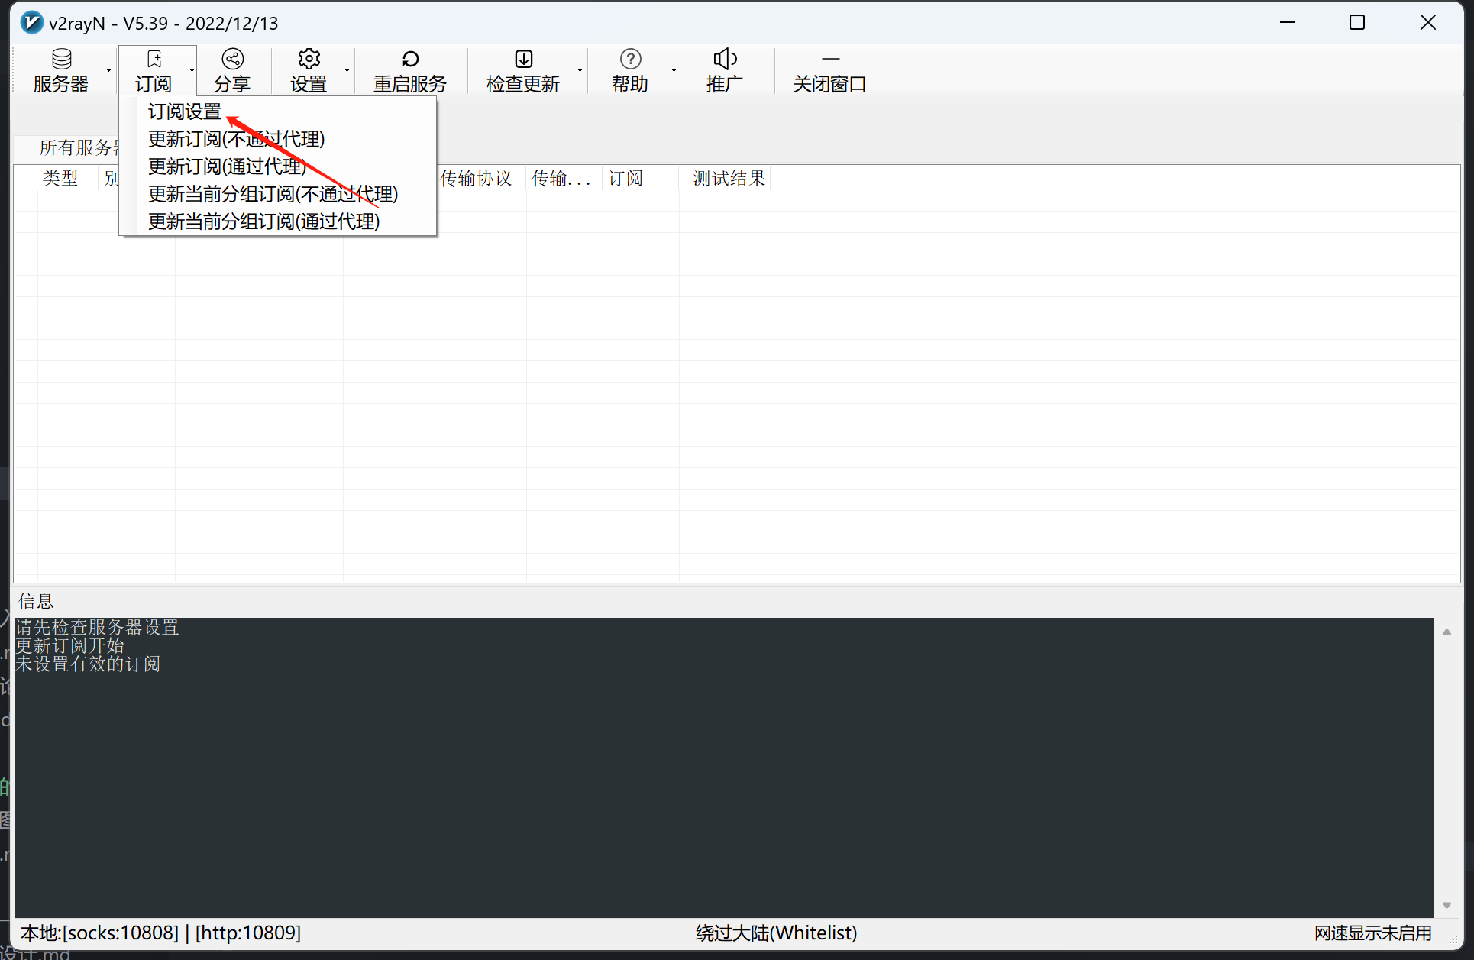Click the 信息 panel label
Screen dimensions: 1474x960
36,601
